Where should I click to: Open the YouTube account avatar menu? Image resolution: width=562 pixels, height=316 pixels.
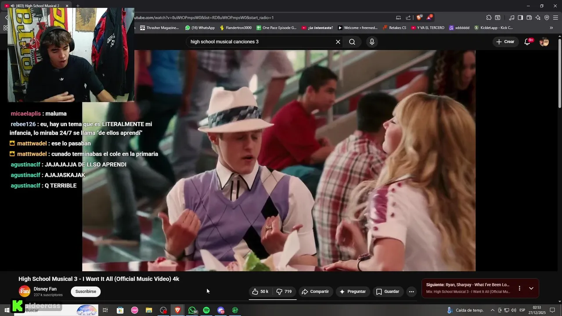544,42
